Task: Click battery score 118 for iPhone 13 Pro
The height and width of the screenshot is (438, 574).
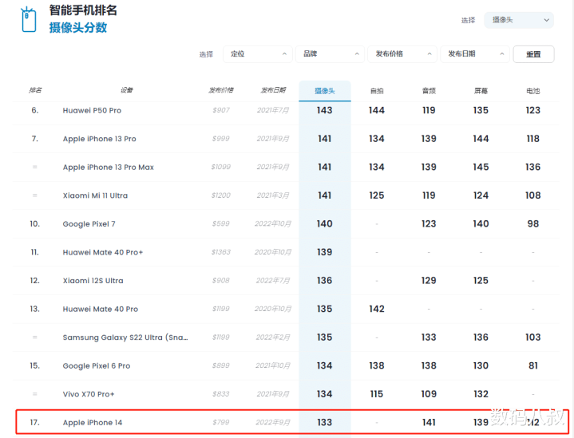Action: (533, 139)
